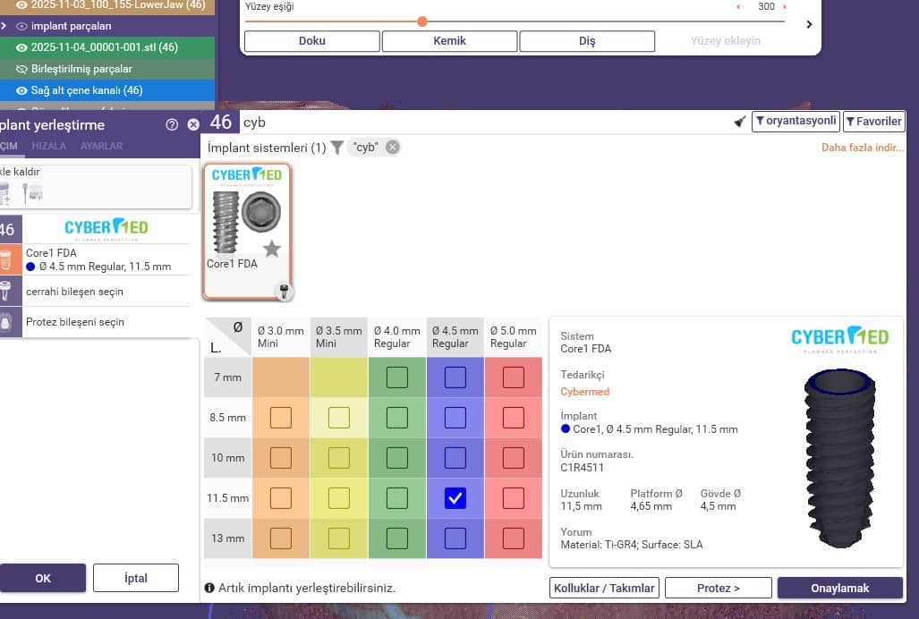
Task: Check Ø 5.0 mm Regular 13 mm implant
Action: tap(513, 538)
